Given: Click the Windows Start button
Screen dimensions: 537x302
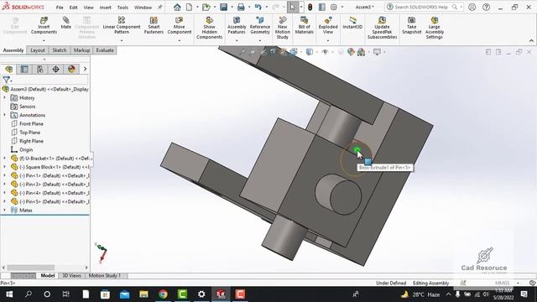Looking at the screenshot, I should coord(9,294).
